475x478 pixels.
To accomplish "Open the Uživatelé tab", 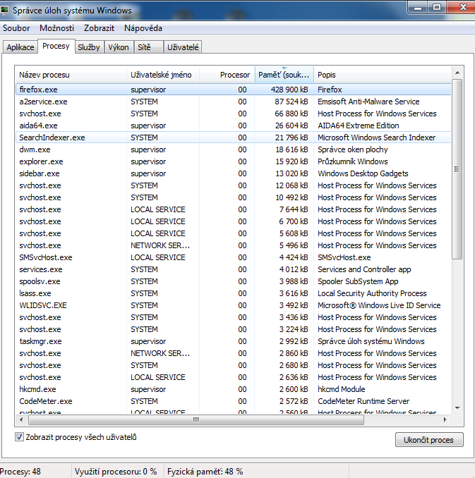I will pos(183,47).
